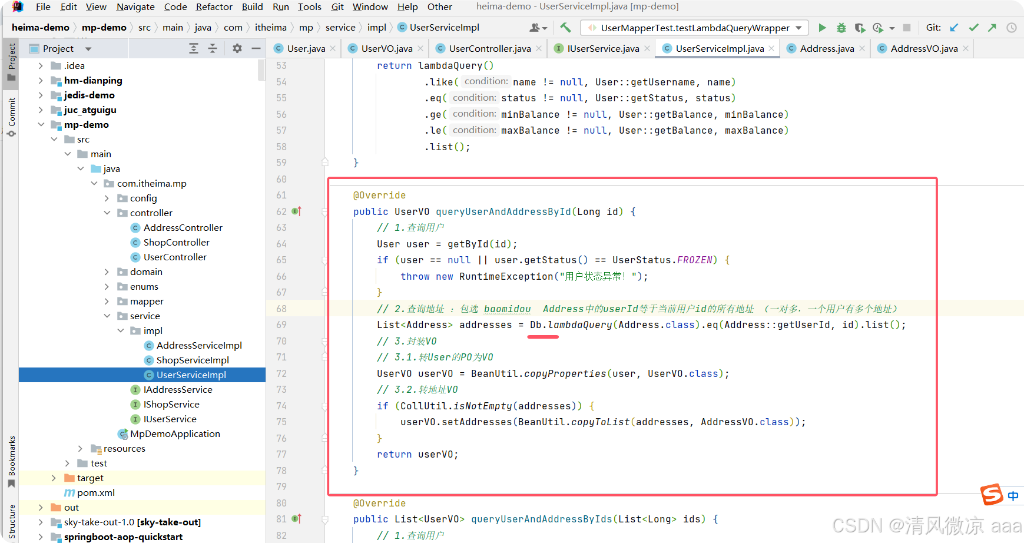Open Project panel settings gear
Image resolution: width=1024 pixels, height=543 pixels.
click(x=237, y=48)
